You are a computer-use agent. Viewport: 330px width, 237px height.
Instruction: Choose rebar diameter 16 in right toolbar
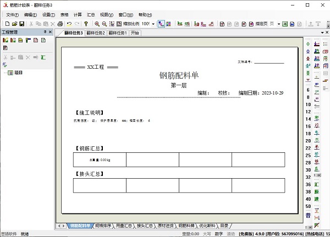308,126
